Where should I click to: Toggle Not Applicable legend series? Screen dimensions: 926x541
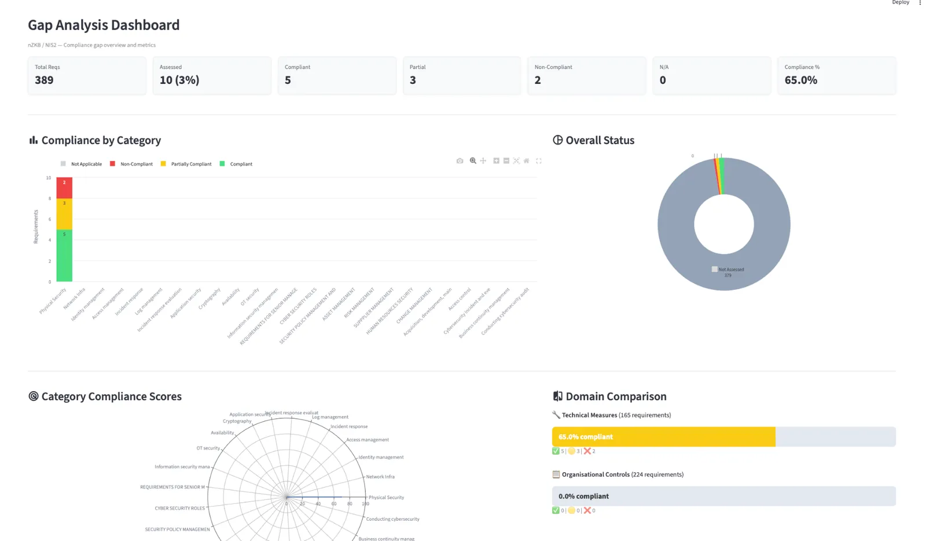pyautogui.click(x=81, y=164)
